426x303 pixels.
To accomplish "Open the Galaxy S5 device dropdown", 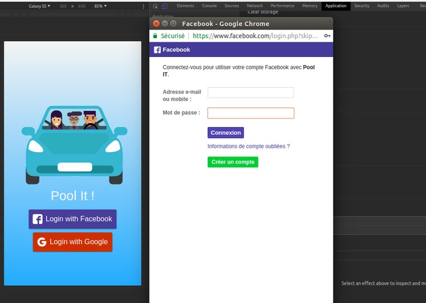I will pyautogui.click(x=39, y=6).
